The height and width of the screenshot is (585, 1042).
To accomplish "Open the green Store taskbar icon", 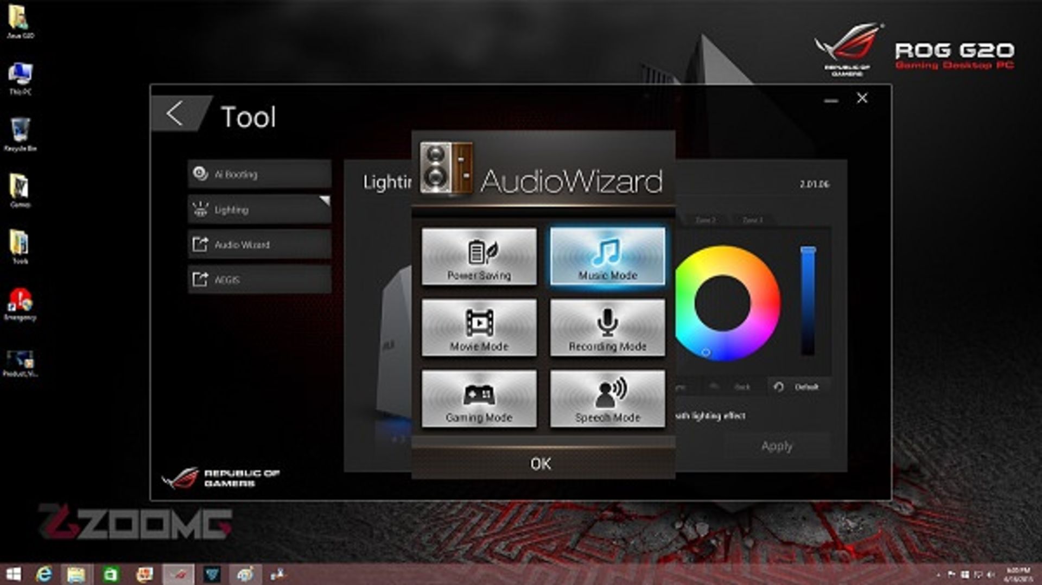I will pyautogui.click(x=110, y=574).
